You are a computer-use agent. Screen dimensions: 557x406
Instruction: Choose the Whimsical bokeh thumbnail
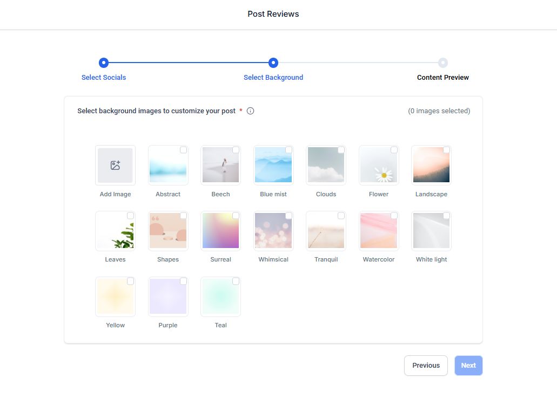click(x=273, y=231)
